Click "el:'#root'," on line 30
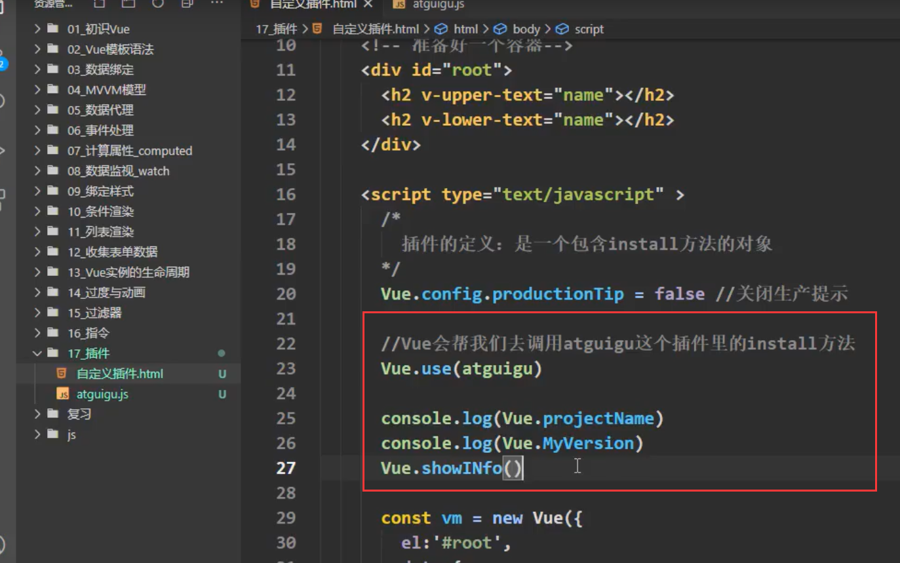900x563 pixels. 456,543
